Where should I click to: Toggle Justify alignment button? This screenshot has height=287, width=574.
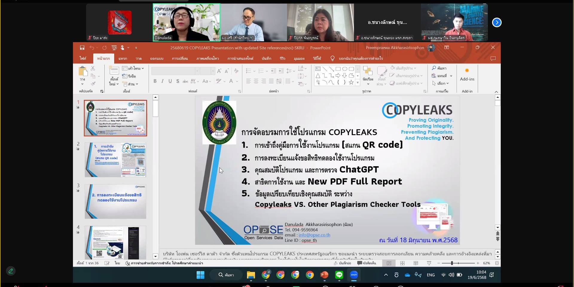point(271,81)
